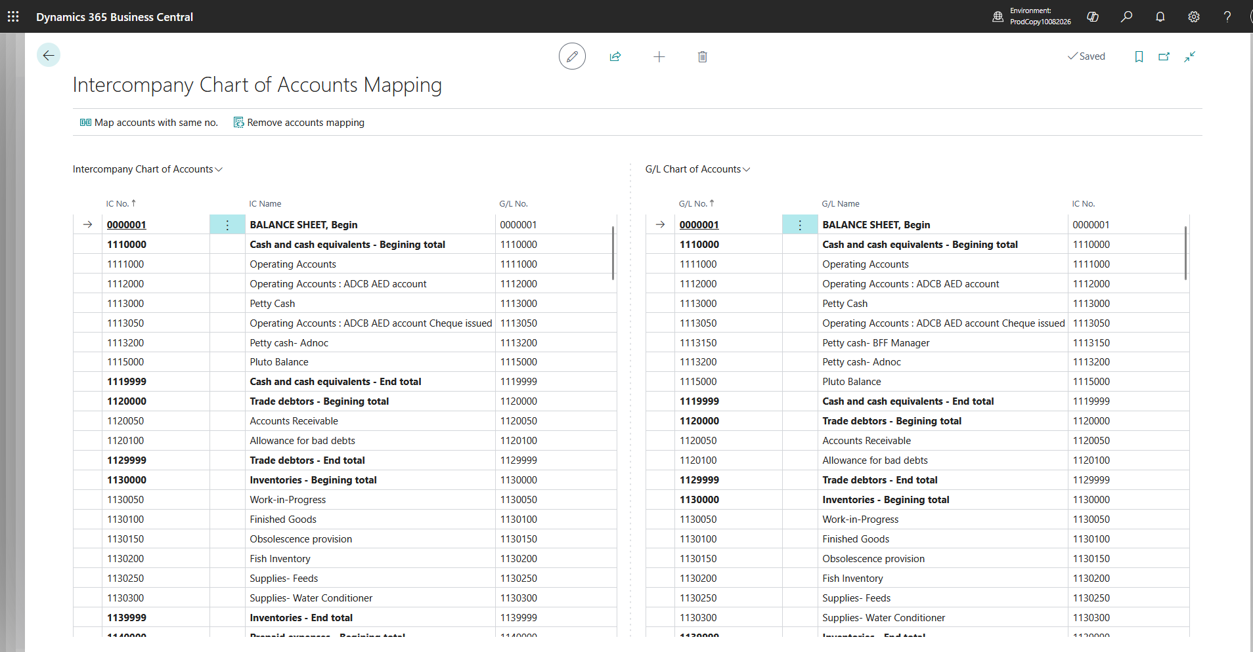Select 'Petty cash- BFF Manager' cell
The height and width of the screenshot is (652, 1253).
click(x=944, y=342)
